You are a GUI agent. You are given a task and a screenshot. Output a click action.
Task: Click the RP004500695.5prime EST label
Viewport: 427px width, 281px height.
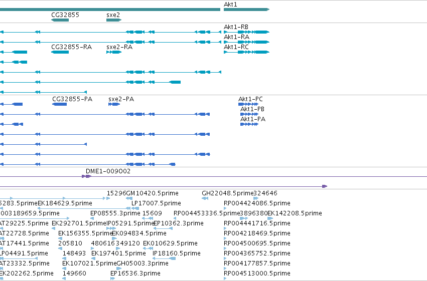pos(257,243)
